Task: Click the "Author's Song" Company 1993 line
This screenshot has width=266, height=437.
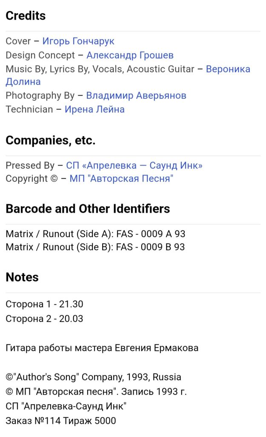Action: pyautogui.click(x=93, y=377)
